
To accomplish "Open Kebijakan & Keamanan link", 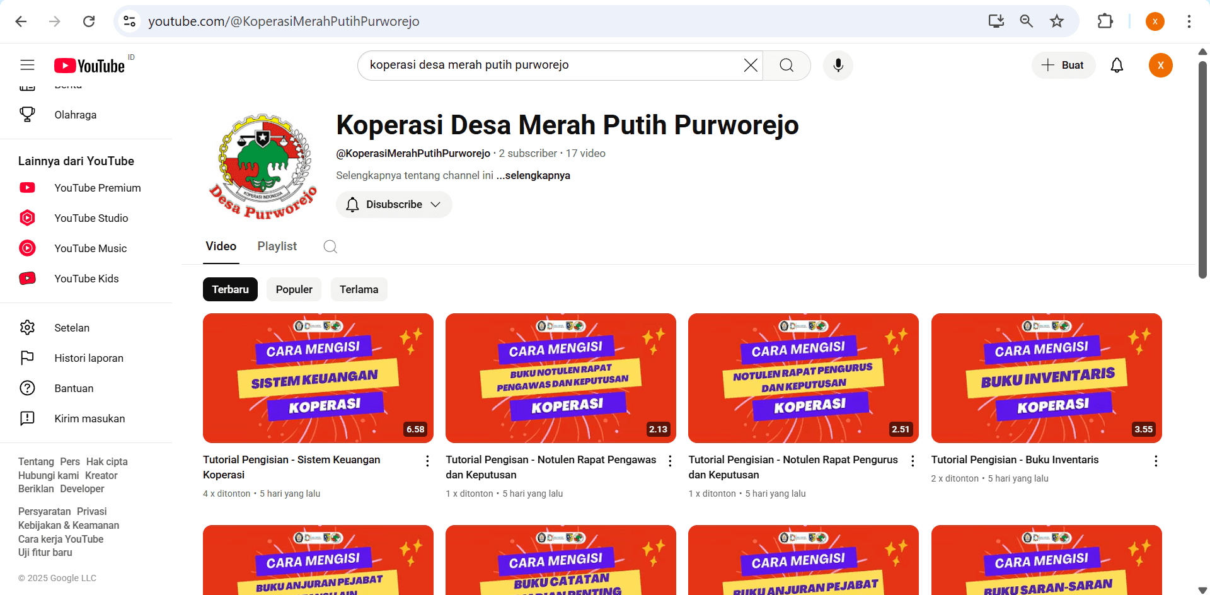I will pos(69,525).
